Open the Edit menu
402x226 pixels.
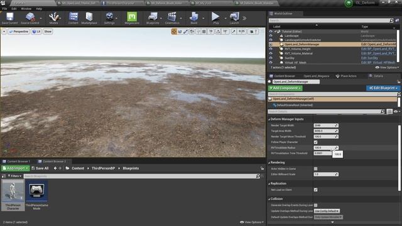(14, 9)
